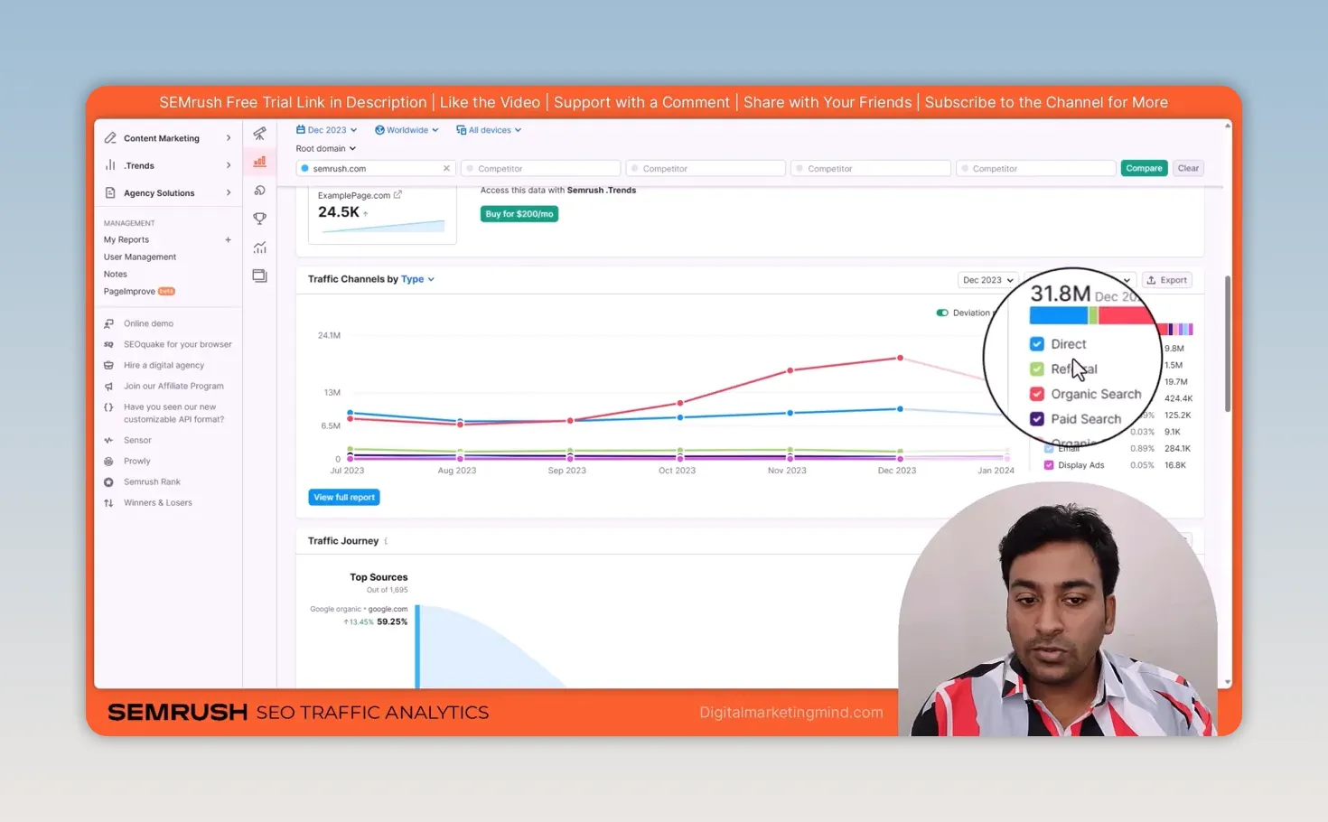The height and width of the screenshot is (822, 1328).
Task: Open User Management
Action: (x=140, y=257)
